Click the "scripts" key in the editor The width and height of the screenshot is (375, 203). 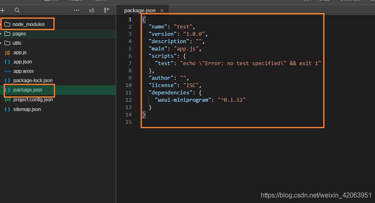coord(163,56)
